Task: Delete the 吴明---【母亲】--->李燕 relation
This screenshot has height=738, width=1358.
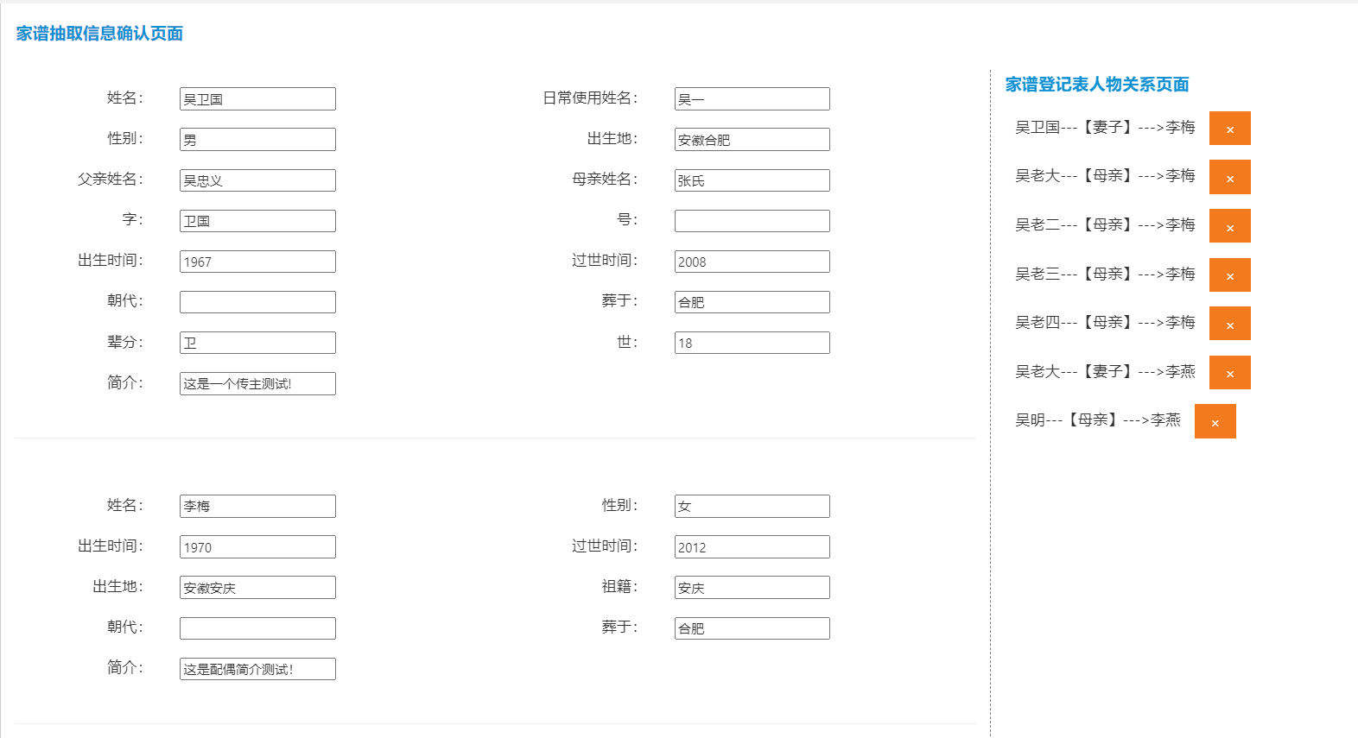Action: [x=1215, y=421]
